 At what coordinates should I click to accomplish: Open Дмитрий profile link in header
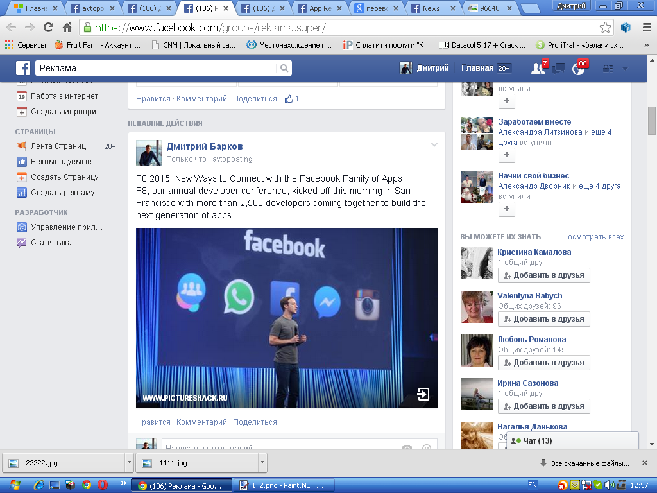pyautogui.click(x=424, y=68)
